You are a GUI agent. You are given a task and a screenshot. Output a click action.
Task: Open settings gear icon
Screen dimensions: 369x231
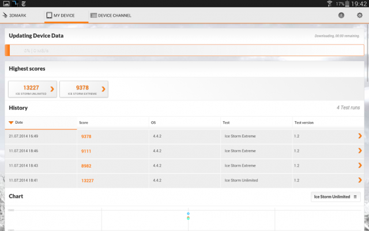coord(360,16)
